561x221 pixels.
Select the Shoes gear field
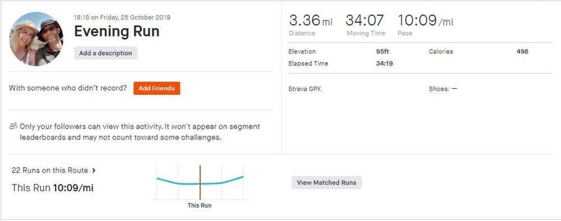(x=443, y=89)
